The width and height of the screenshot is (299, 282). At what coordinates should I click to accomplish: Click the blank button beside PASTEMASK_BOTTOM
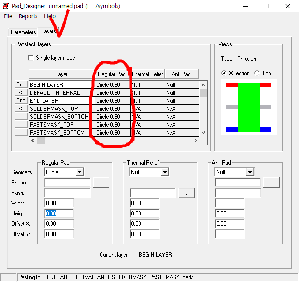[21, 132]
